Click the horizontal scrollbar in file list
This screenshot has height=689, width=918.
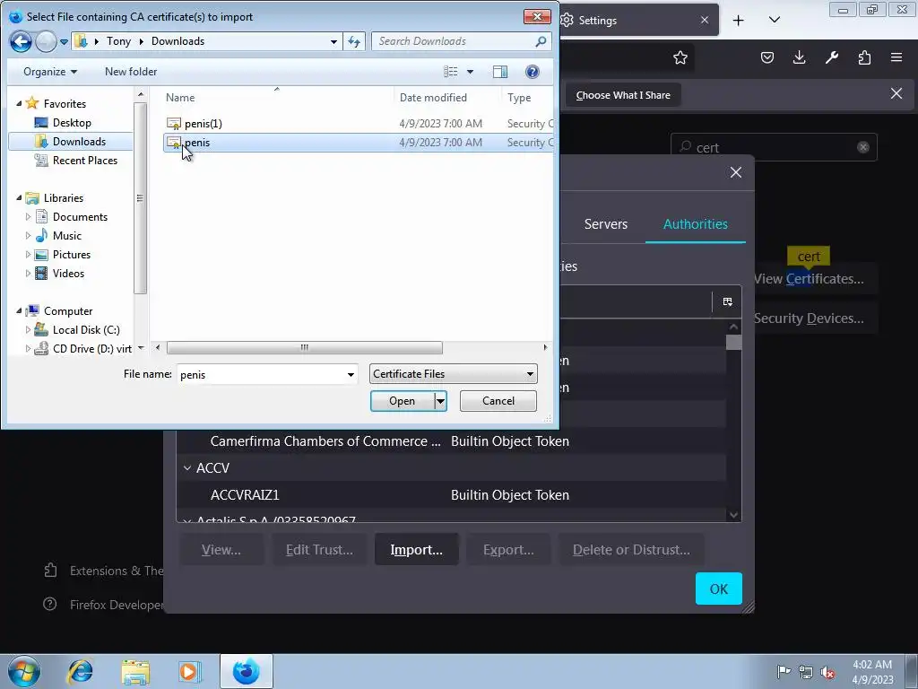tap(304, 347)
